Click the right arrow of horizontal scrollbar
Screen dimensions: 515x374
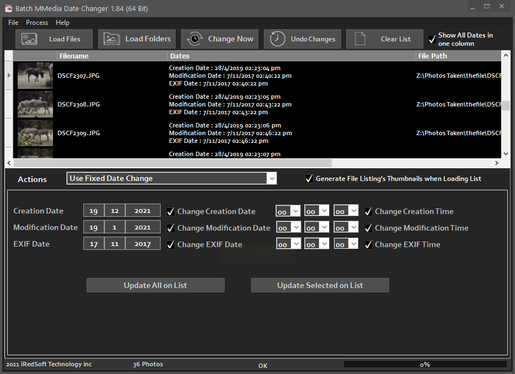pos(496,163)
